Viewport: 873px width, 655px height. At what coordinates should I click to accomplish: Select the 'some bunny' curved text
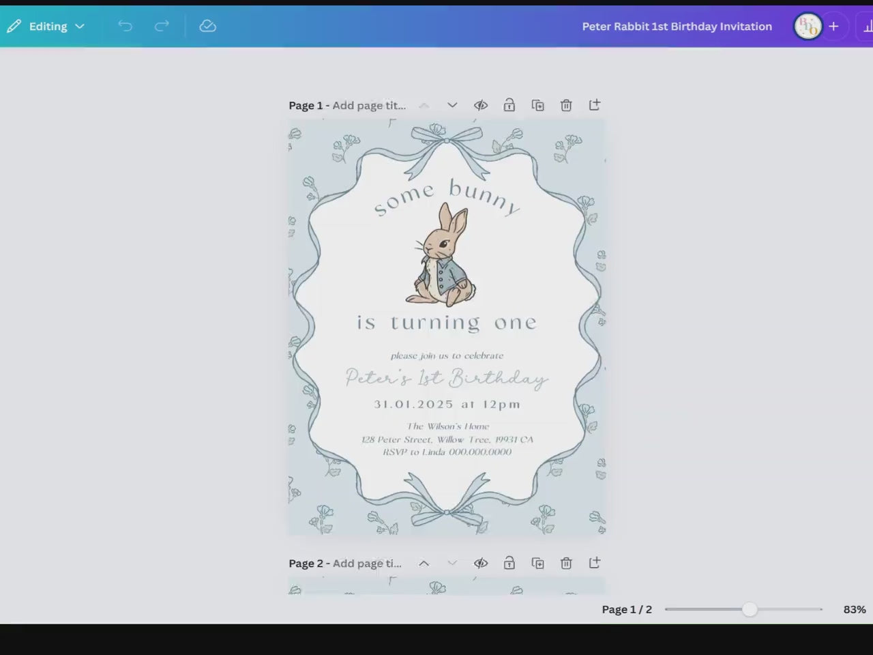click(x=447, y=198)
